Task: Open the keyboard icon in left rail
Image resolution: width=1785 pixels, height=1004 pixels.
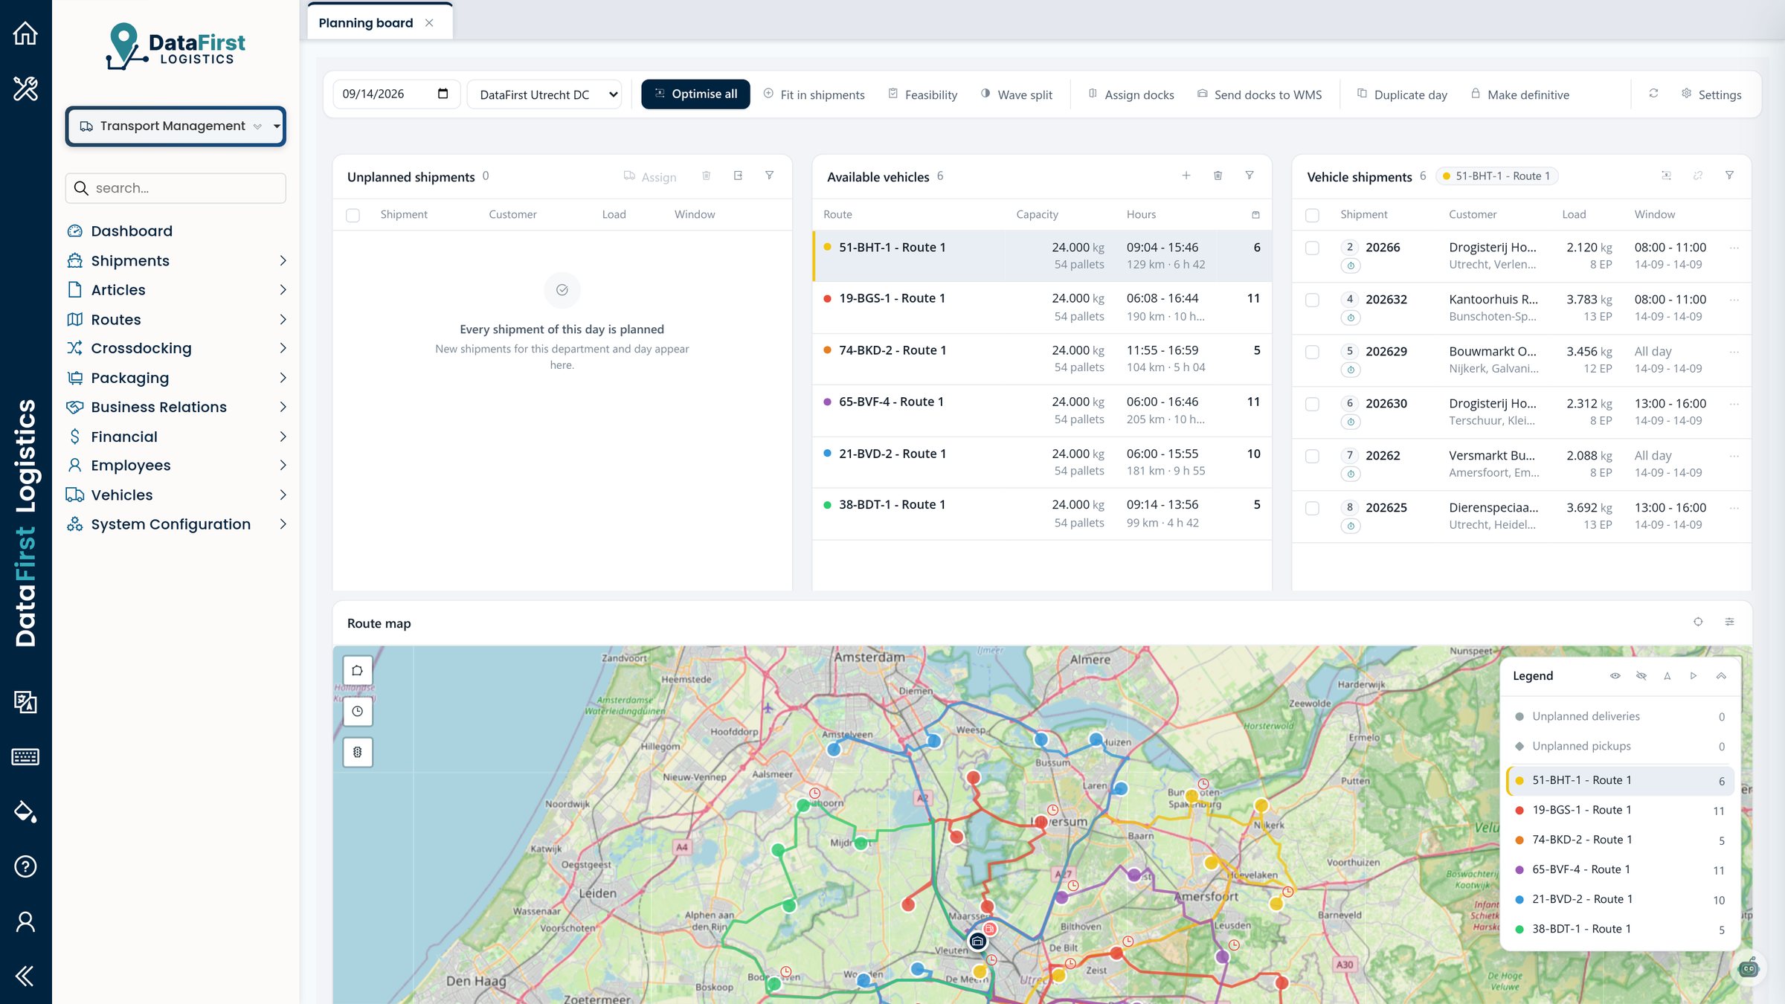Action: pos(25,756)
